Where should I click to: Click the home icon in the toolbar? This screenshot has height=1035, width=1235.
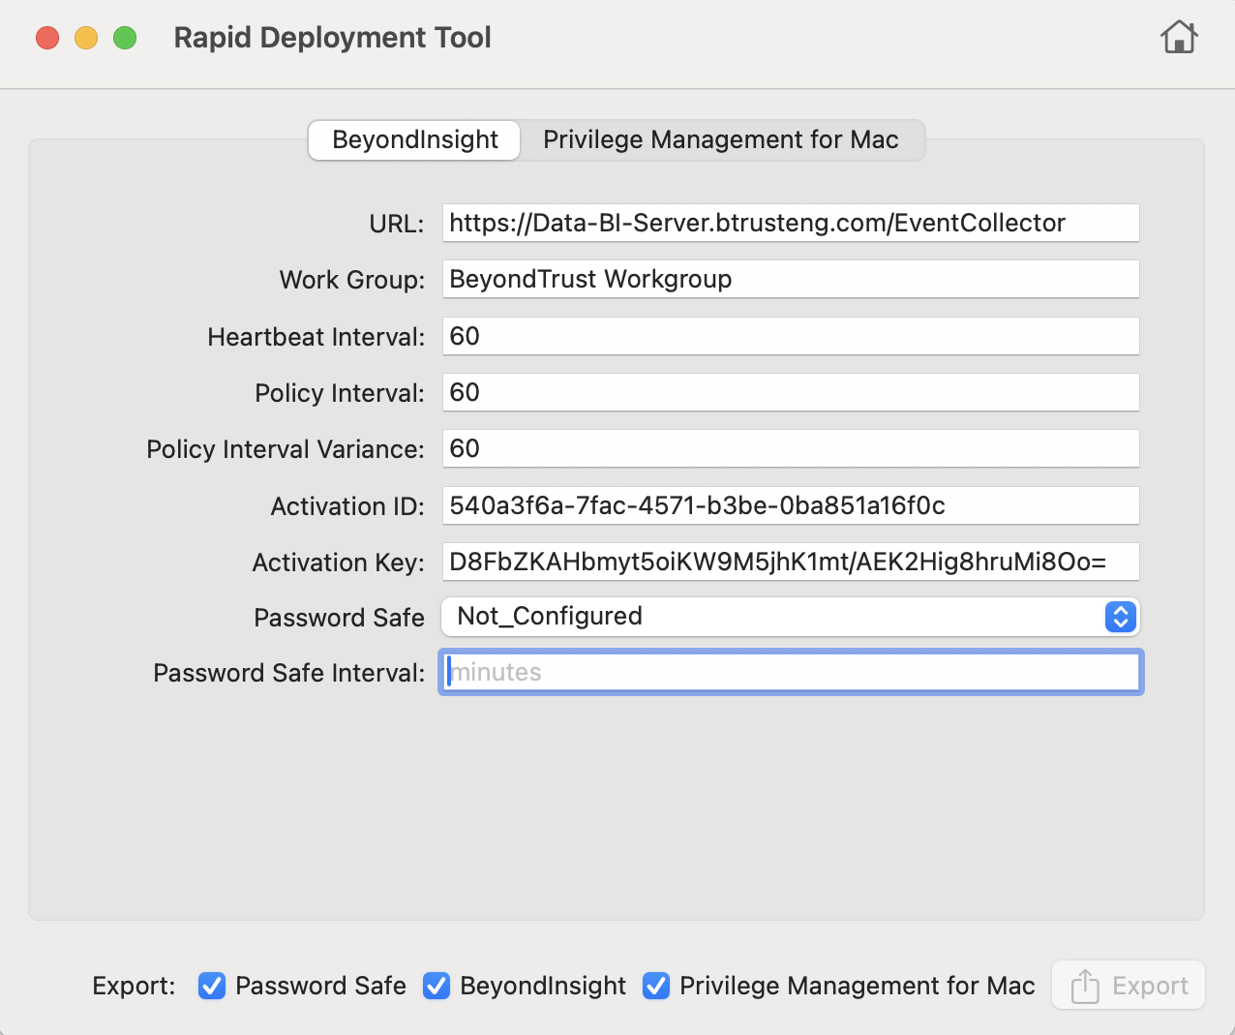[x=1179, y=36]
